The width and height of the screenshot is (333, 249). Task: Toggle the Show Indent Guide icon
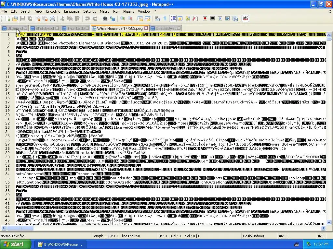click(173, 18)
